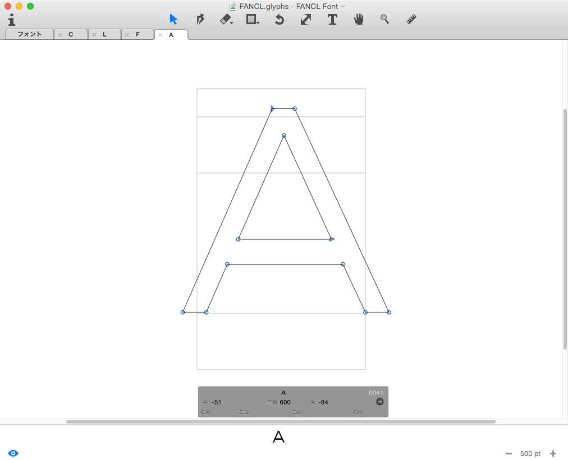The width and height of the screenshot is (568, 460).
Task: Click the horizontal scrollbar below canvas
Action: 281,422
